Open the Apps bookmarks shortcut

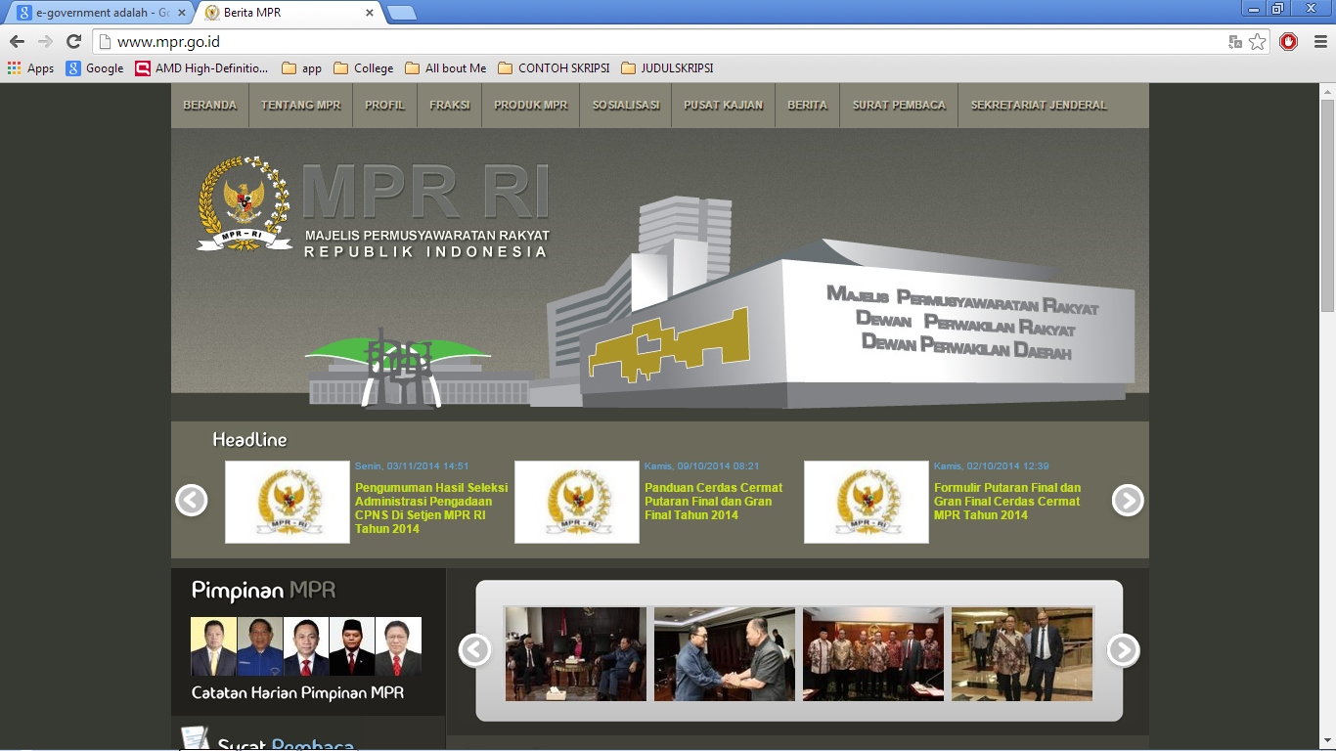tap(30, 68)
